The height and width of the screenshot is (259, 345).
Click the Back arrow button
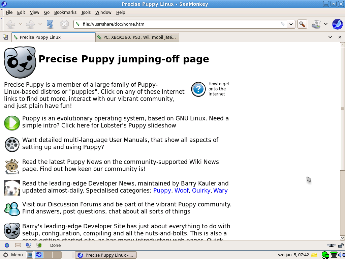(x=10, y=24)
